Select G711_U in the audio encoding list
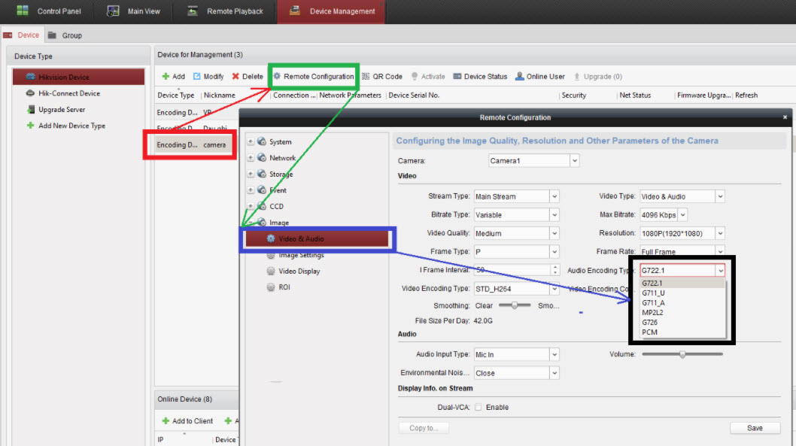Screen dimensions: 796x446 (x=653, y=293)
